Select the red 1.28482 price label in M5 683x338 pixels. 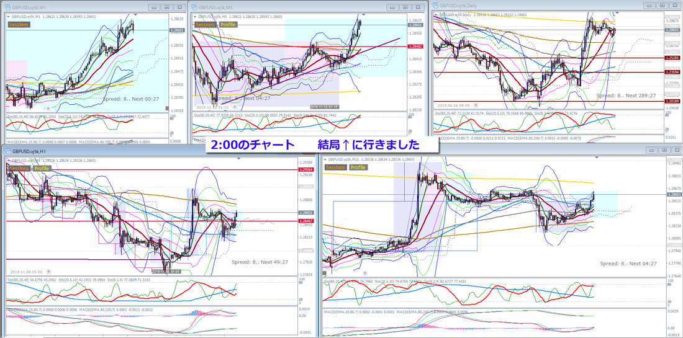415,47
